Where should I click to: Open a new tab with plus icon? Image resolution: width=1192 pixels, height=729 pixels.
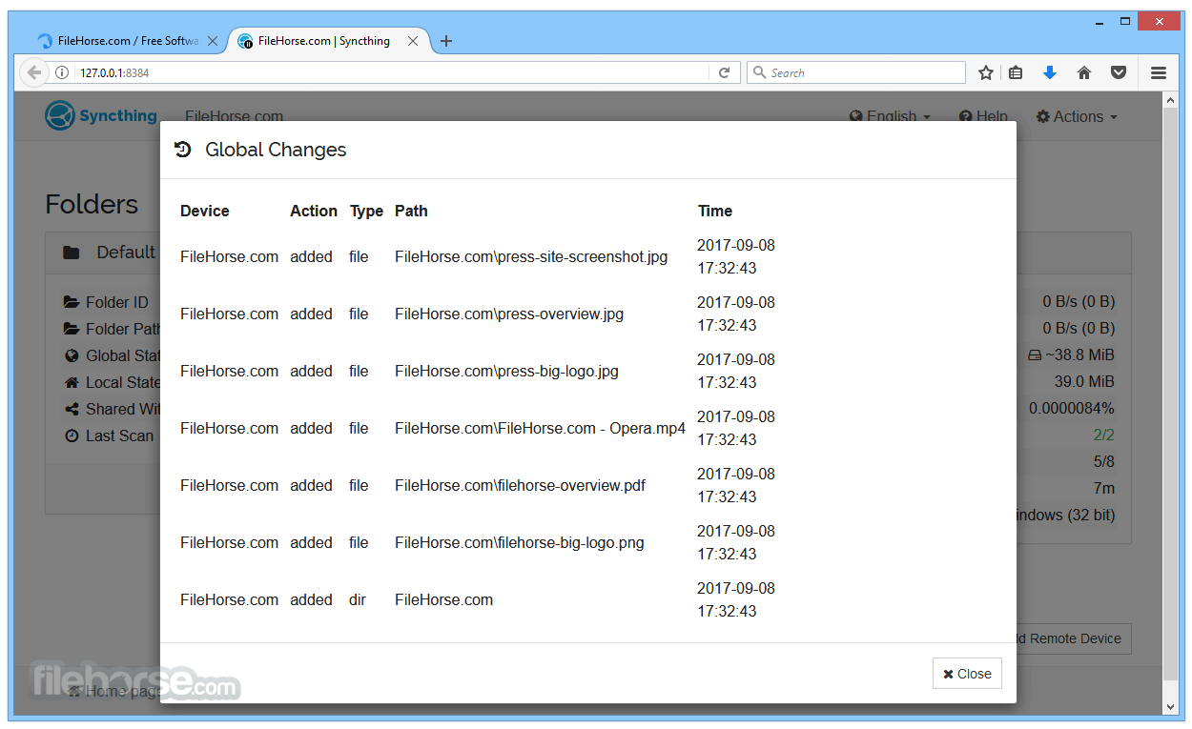click(446, 41)
